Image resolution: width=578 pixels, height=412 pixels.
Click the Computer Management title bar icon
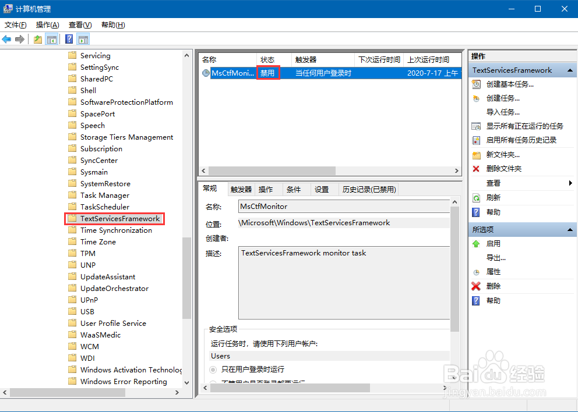(8, 9)
